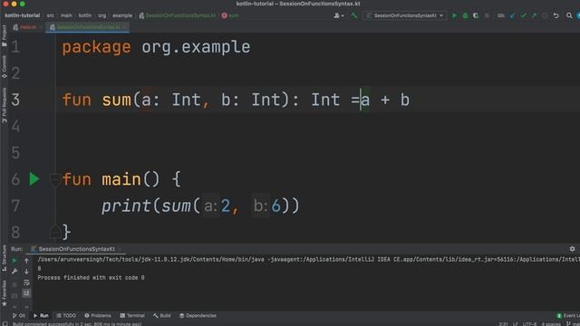Viewport: 580px width, 326px height.
Task: Click the print(sum(...)) call on line 7
Action: (x=200, y=206)
